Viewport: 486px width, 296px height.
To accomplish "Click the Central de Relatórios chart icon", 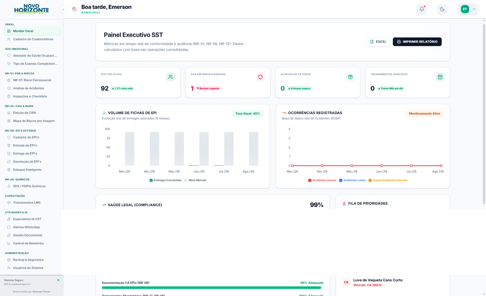I will tap(9, 243).
